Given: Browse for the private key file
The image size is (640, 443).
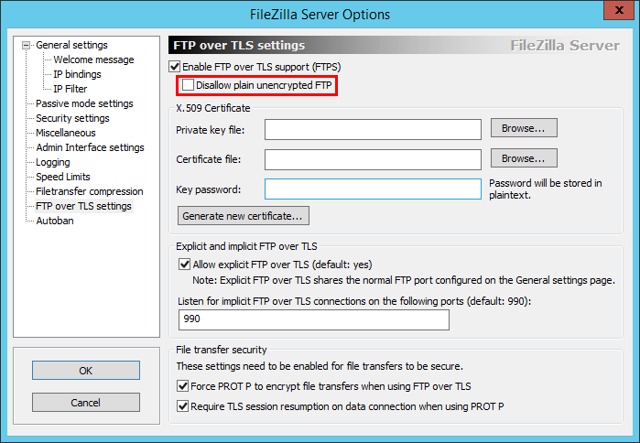Looking at the screenshot, I should [524, 128].
